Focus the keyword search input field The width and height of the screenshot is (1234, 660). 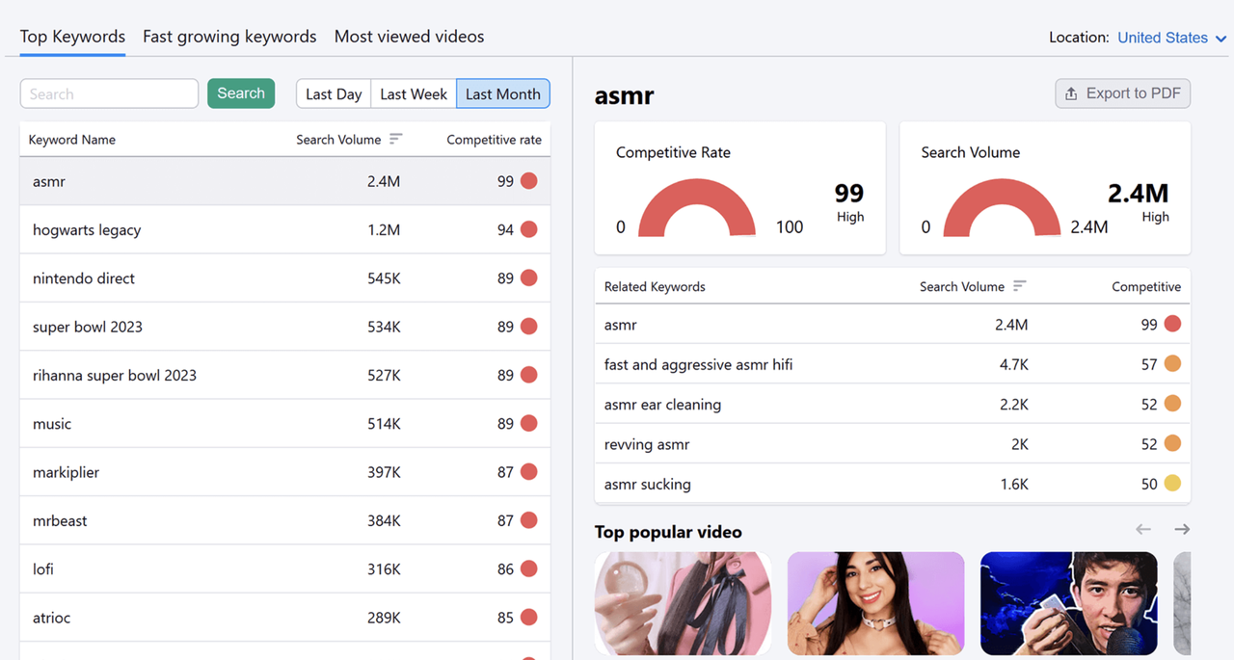click(x=109, y=93)
